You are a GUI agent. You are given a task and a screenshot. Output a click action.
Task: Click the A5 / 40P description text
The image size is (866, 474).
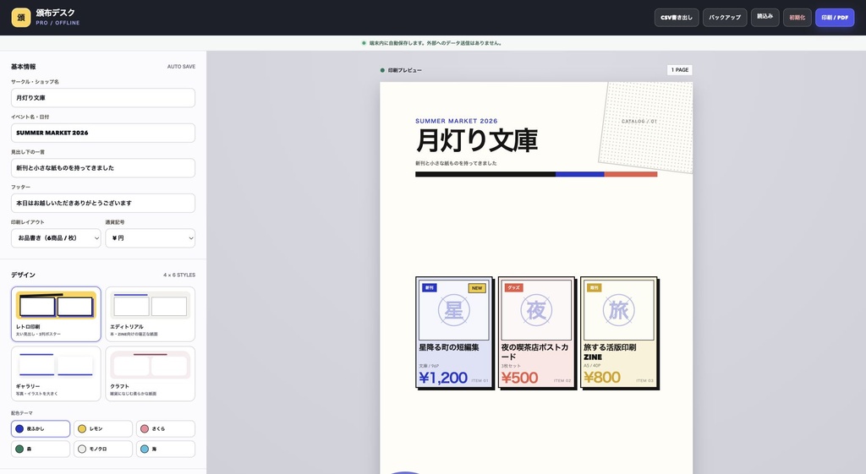click(x=592, y=366)
